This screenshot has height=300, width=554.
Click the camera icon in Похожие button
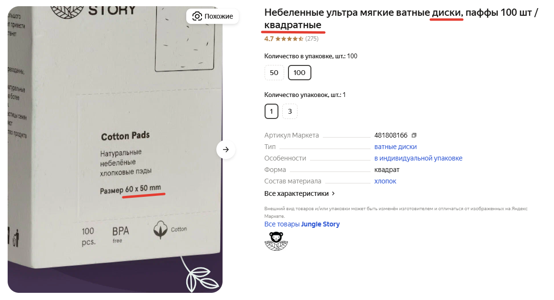197,16
